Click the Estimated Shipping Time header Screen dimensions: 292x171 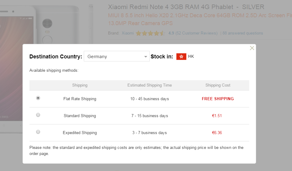click(150, 85)
